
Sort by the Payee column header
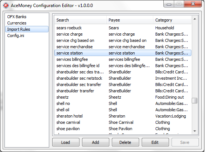pos(130,20)
